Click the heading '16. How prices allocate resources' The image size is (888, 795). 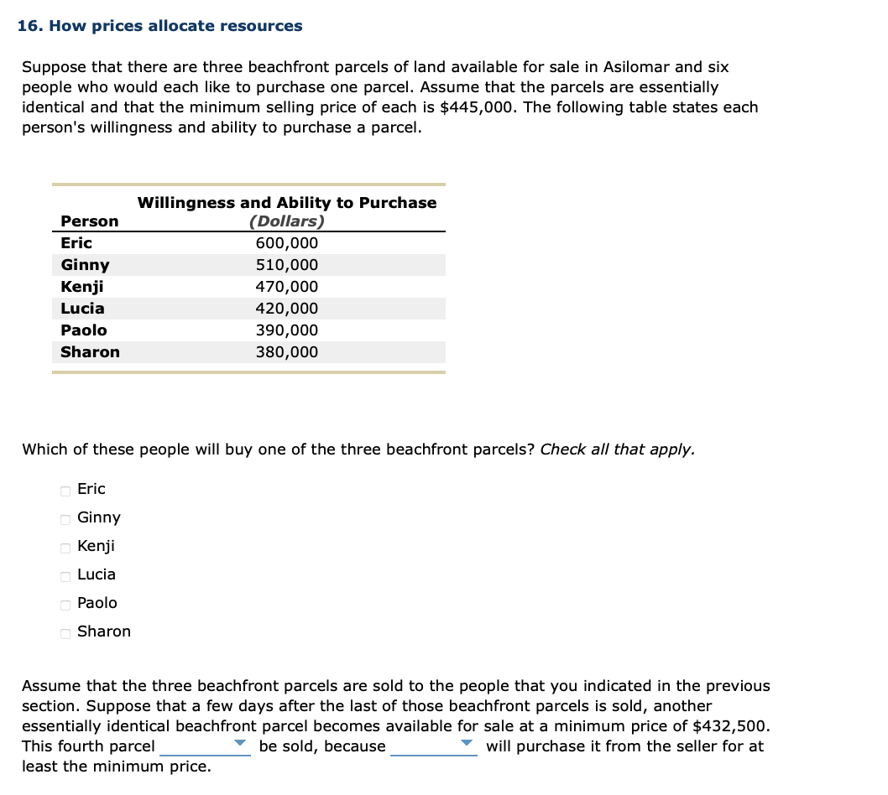(x=159, y=25)
